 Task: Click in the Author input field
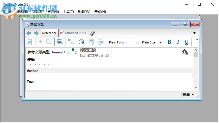[110, 76]
